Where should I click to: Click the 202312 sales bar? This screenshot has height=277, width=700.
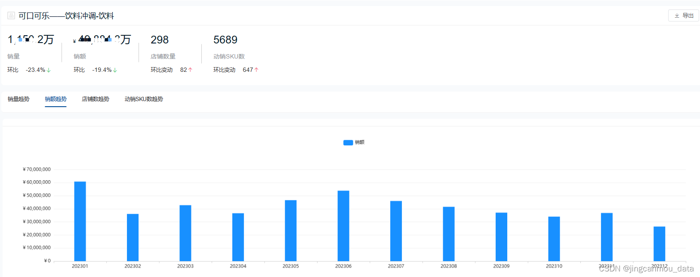coord(660,244)
